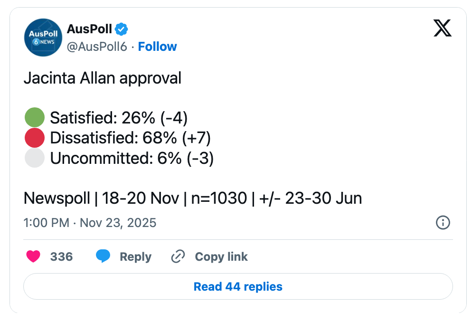Like the tweet with the heart icon

pyautogui.click(x=33, y=257)
